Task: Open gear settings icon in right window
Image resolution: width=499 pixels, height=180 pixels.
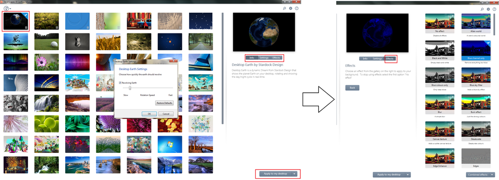Action: (489, 9)
